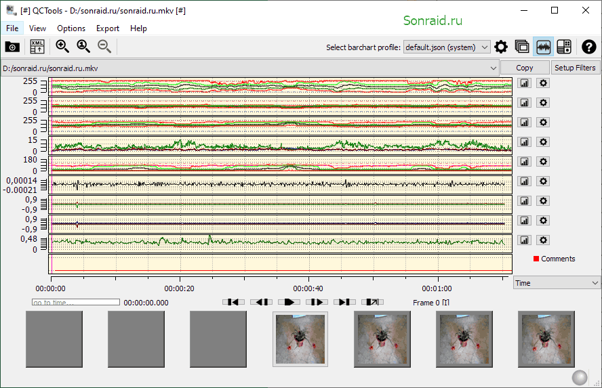
Task: Click barchart icon of first 255 graph
Action: point(524,83)
